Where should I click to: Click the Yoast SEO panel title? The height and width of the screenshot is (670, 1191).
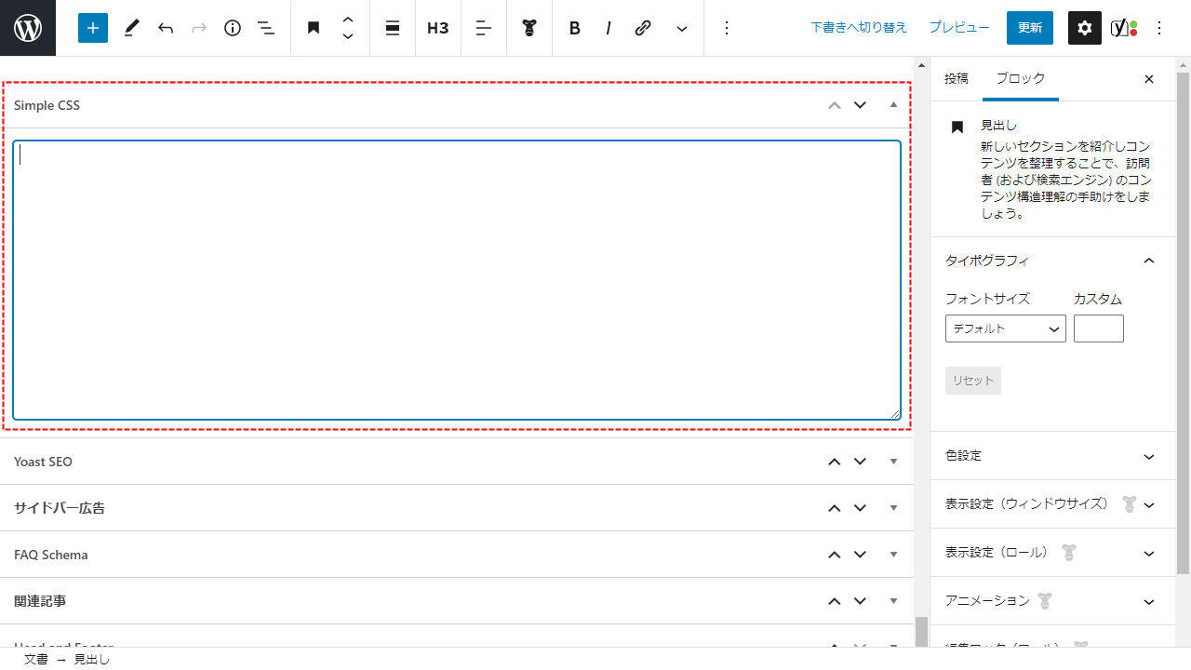[x=43, y=462]
